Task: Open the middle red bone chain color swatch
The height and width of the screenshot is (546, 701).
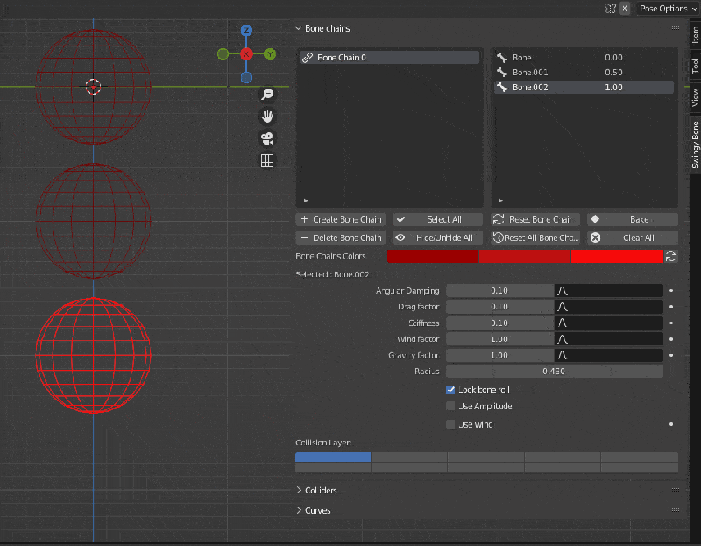Action: click(x=525, y=256)
